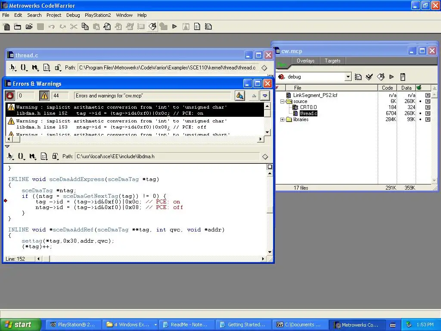
Task: Click the Undo arrow toolbar icon
Action: click(51, 27)
